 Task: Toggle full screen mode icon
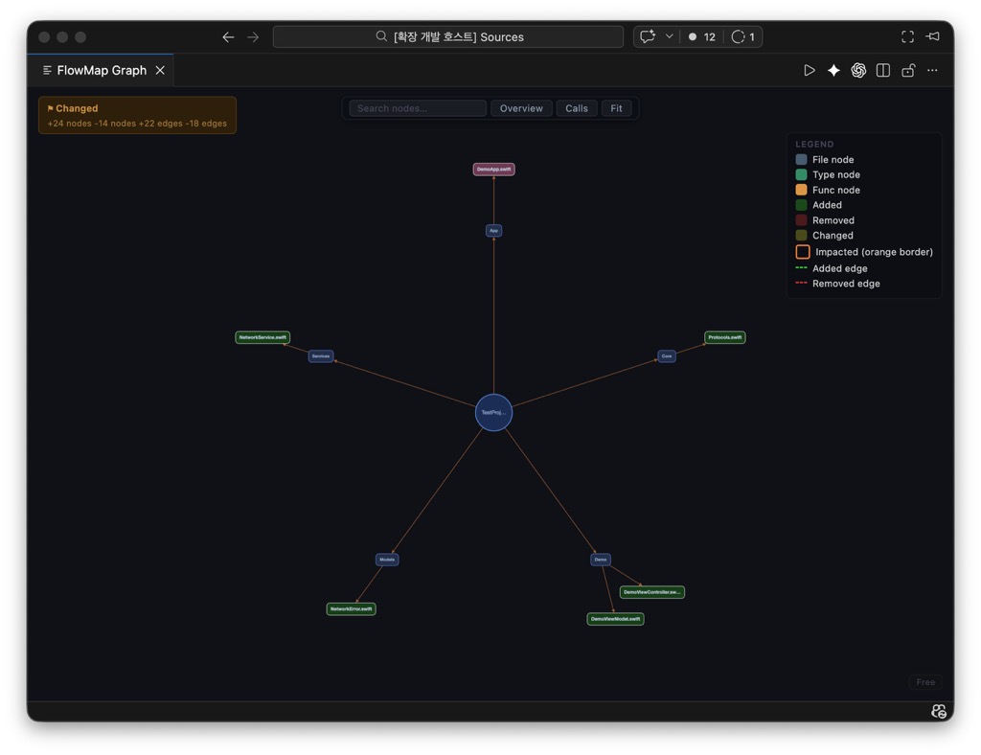(907, 37)
